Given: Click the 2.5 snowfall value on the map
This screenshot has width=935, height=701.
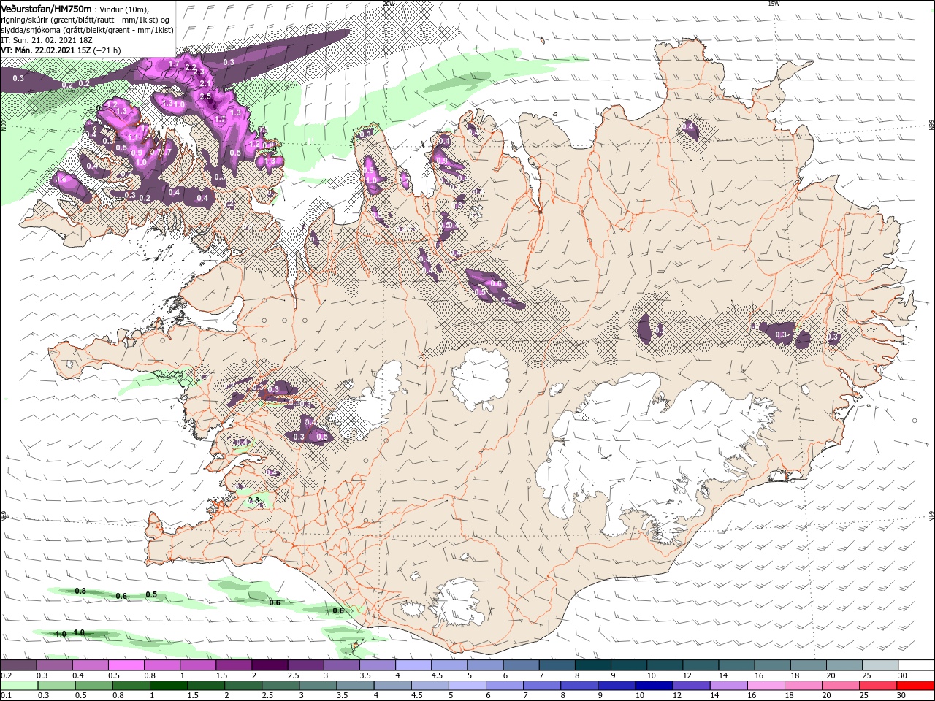Looking at the screenshot, I should pyautogui.click(x=205, y=96).
